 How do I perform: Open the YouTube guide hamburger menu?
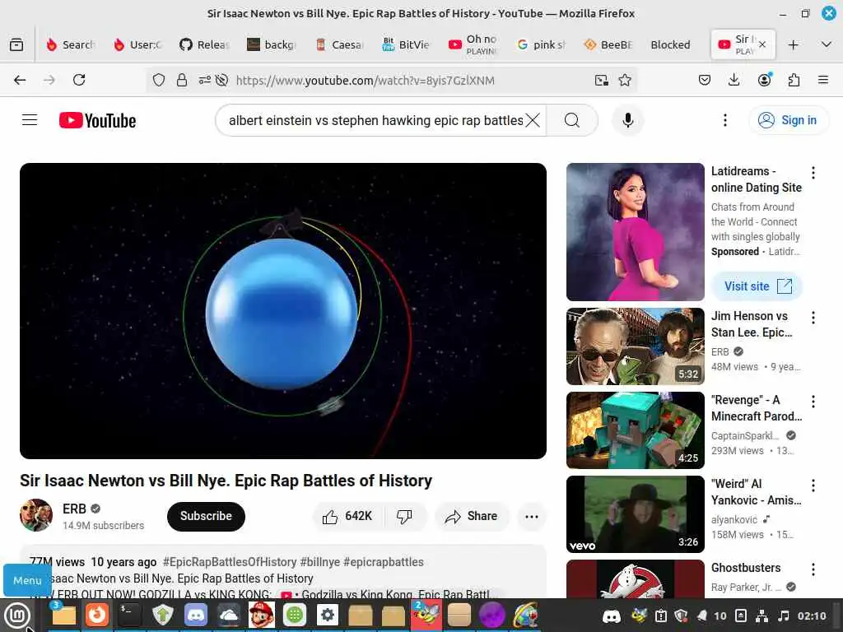pyautogui.click(x=30, y=120)
